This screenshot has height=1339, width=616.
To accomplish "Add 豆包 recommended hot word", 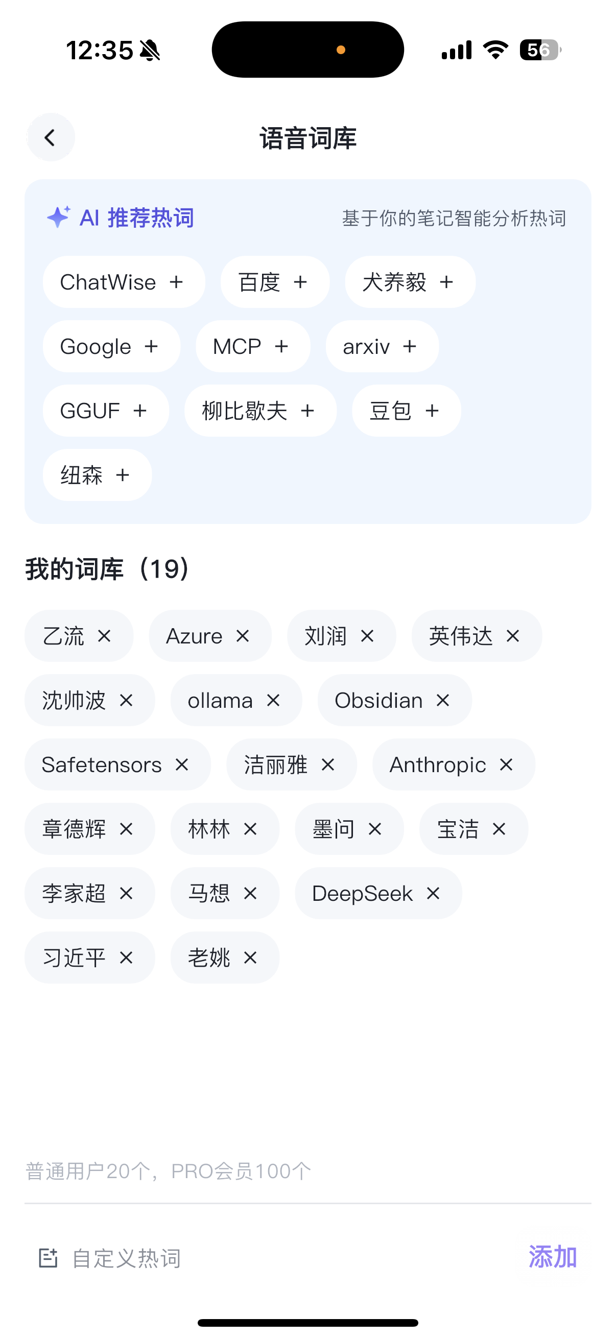I will click(432, 411).
